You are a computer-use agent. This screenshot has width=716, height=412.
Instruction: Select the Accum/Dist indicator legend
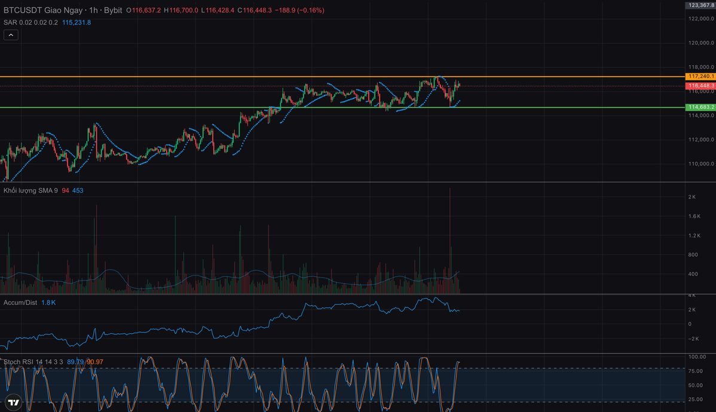coord(20,303)
